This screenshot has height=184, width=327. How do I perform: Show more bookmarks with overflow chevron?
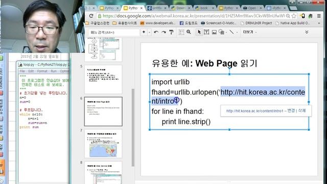coord(319,23)
